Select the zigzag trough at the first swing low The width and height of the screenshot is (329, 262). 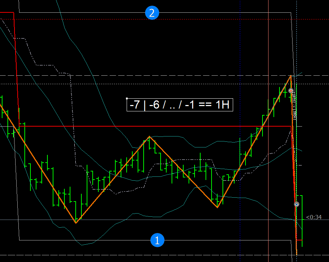click(x=75, y=223)
